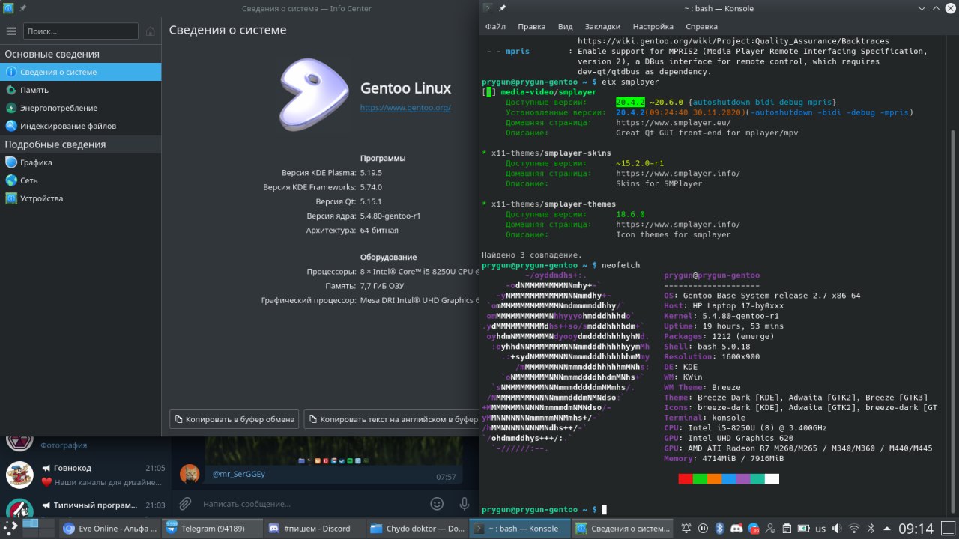Click the media pause tray icon

(x=701, y=528)
